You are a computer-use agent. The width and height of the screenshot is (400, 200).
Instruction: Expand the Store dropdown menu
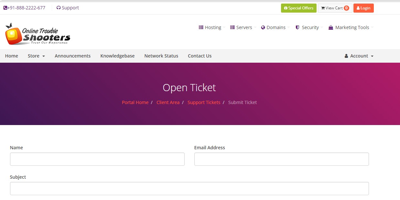coord(36,56)
